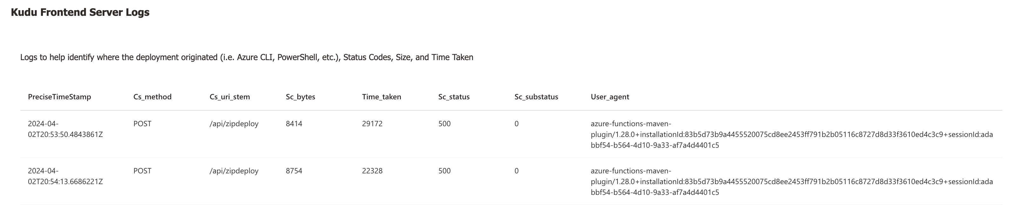Click the second row's User_agent text
This screenshot has height=205, width=1012.
click(x=792, y=182)
